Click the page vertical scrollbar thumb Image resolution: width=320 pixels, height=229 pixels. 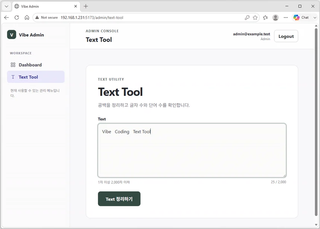(316, 122)
